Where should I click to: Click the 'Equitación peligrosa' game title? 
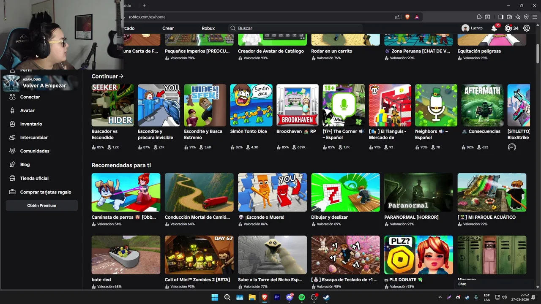tap(479, 51)
